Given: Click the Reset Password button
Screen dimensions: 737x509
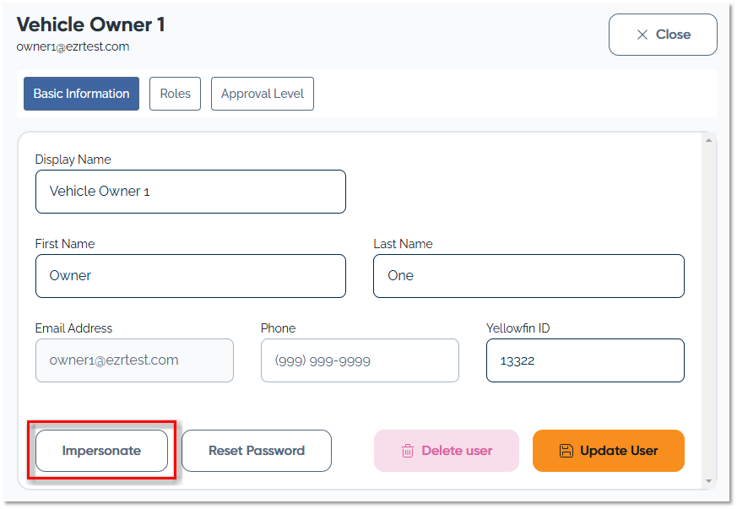Looking at the screenshot, I should (x=257, y=451).
